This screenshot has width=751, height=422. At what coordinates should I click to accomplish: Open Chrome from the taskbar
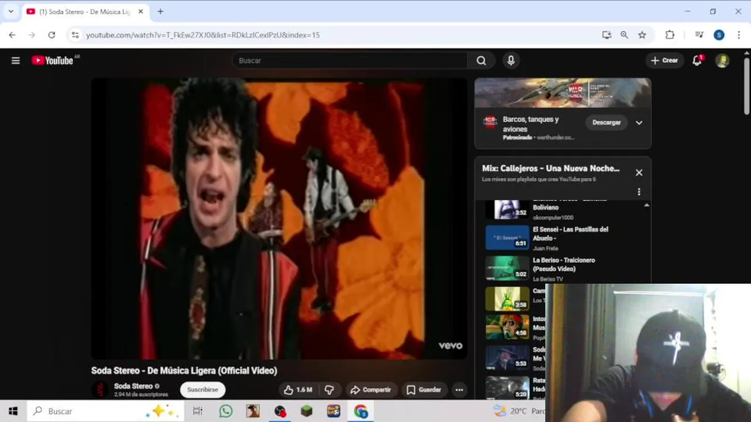pyautogui.click(x=360, y=411)
